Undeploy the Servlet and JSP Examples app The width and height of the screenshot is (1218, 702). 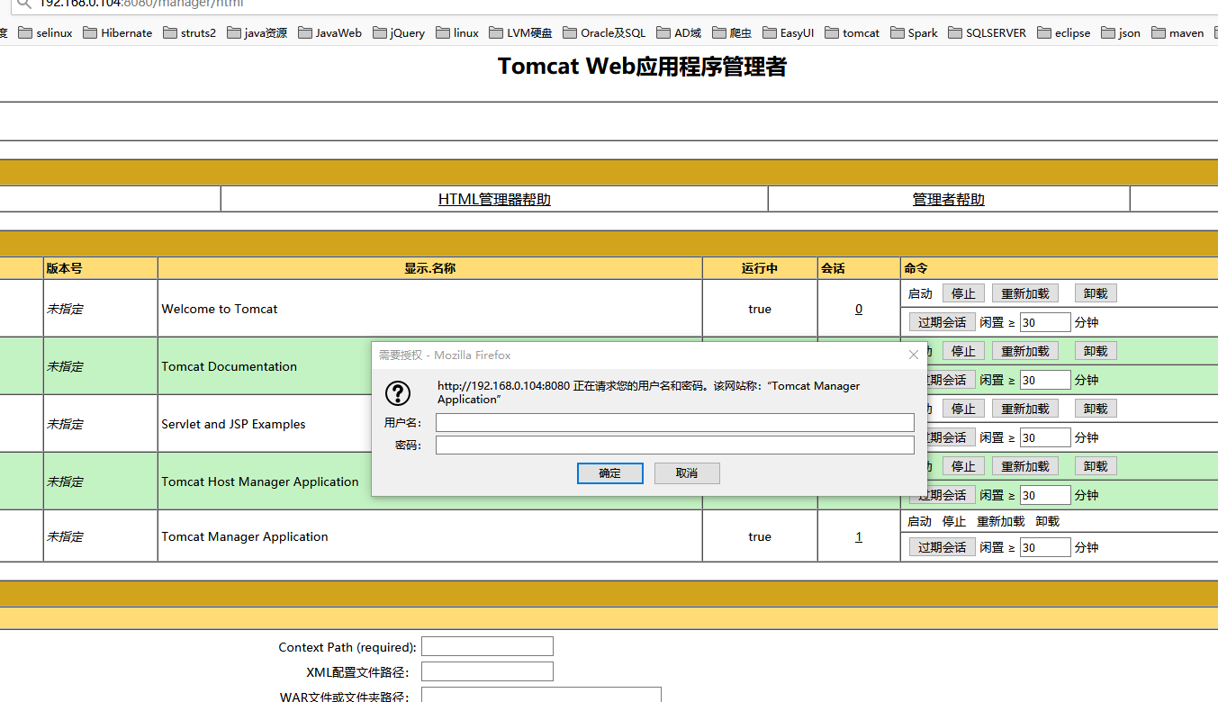(x=1096, y=409)
